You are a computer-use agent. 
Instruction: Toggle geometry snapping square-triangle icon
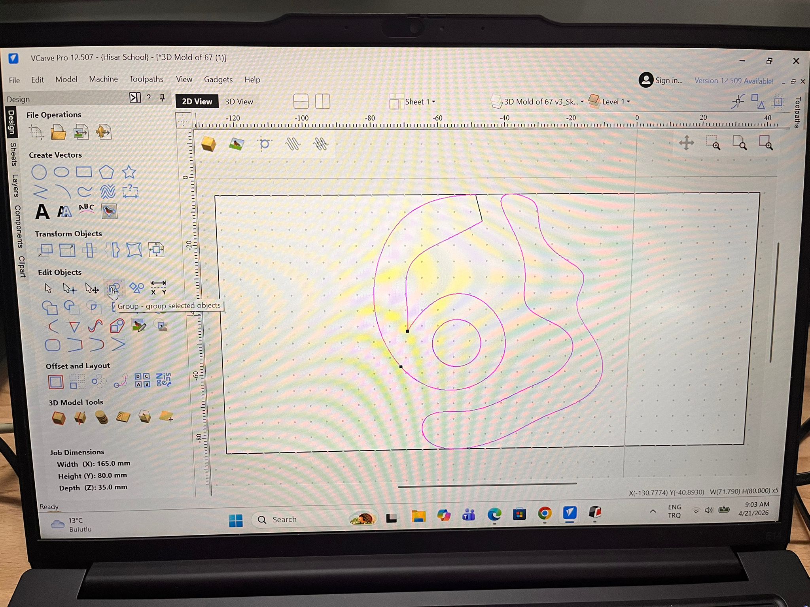(758, 102)
